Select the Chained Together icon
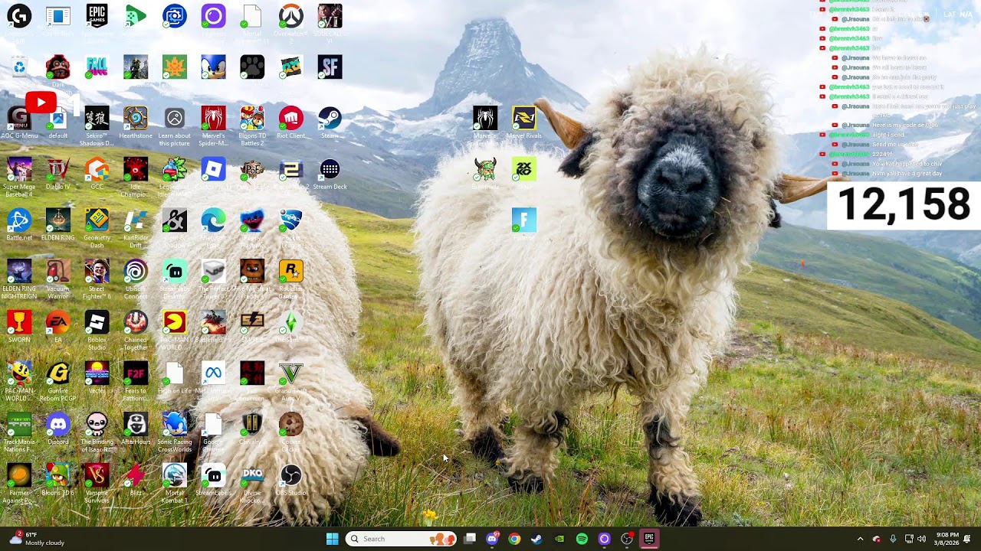This screenshot has width=981, height=551. (x=136, y=331)
